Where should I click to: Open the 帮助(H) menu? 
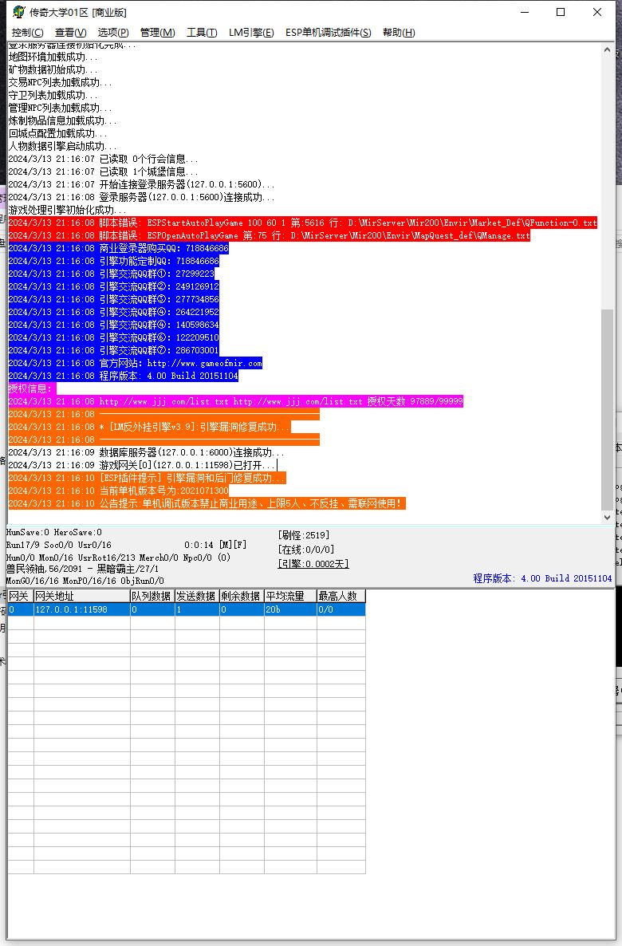(x=399, y=33)
